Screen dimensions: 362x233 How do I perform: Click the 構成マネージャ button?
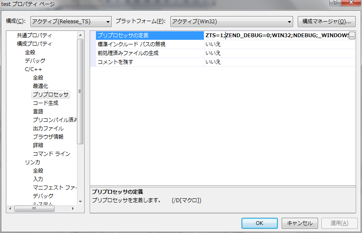326,22
